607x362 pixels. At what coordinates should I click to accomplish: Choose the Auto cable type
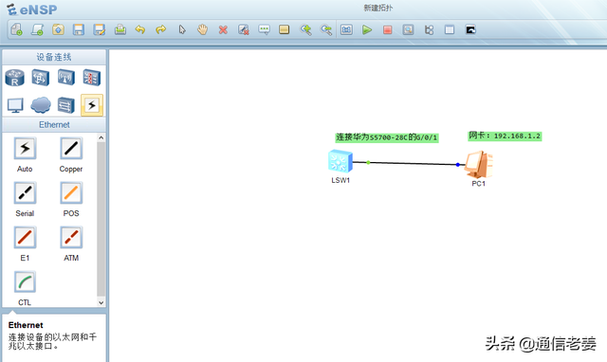[x=25, y=149]
